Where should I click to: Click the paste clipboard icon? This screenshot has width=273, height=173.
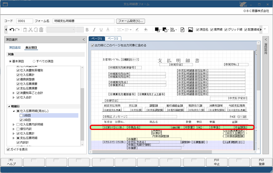(x=25, y=30)
